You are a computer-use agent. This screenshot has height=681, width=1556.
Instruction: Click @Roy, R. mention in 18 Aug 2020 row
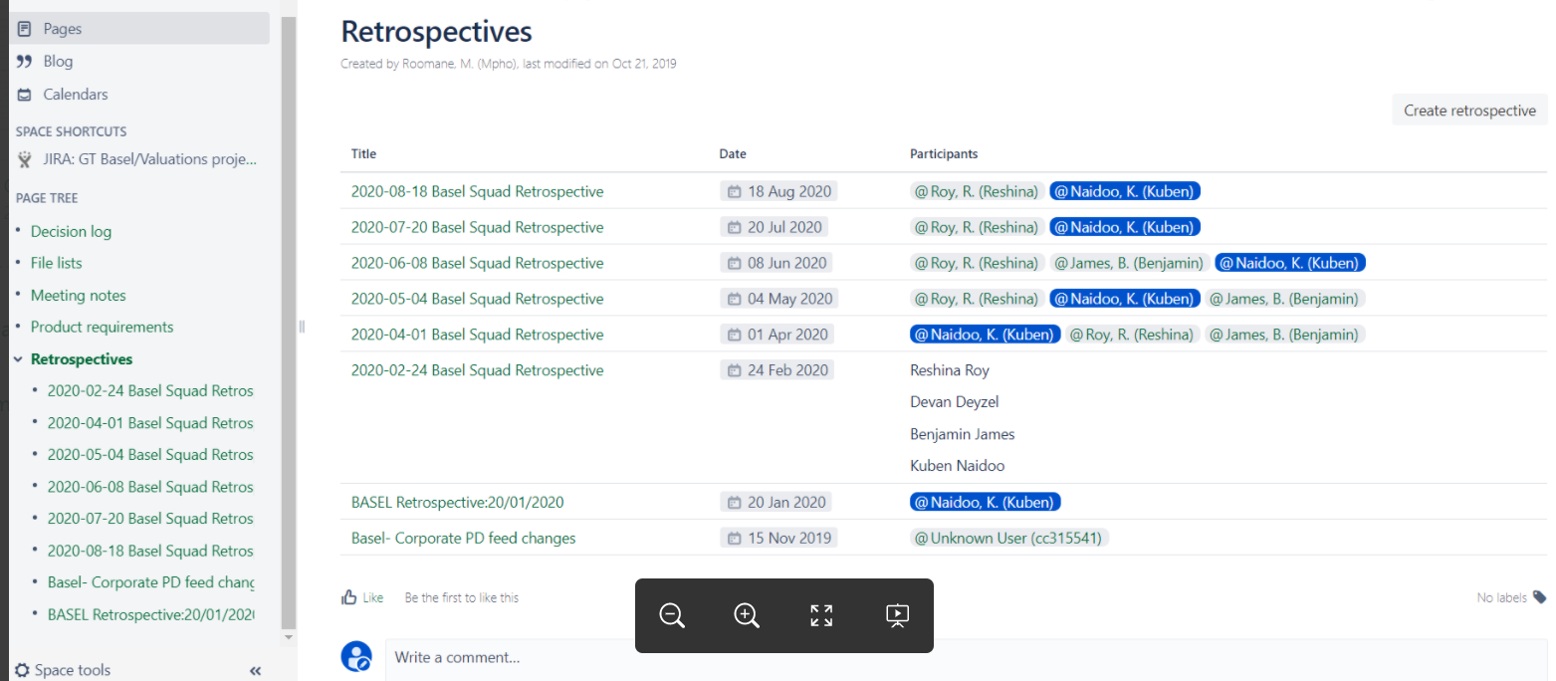point(978,191)
